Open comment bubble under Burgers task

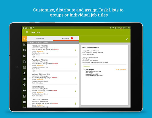(34, 57)
